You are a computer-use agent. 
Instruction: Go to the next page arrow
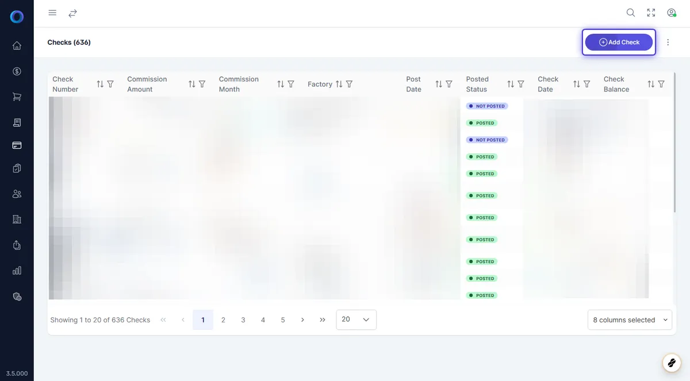pos(302,320)
